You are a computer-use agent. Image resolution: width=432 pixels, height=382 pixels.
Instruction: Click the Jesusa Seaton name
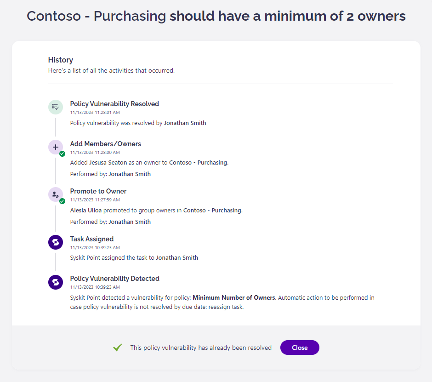click(x=108, y=163)
